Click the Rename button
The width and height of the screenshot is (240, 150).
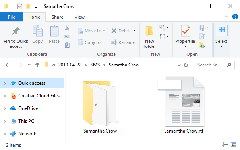pos(123,42)
